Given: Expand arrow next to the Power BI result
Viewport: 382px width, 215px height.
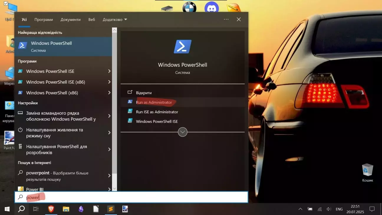Looking at the screenshot, I should (x=109, y=189).
